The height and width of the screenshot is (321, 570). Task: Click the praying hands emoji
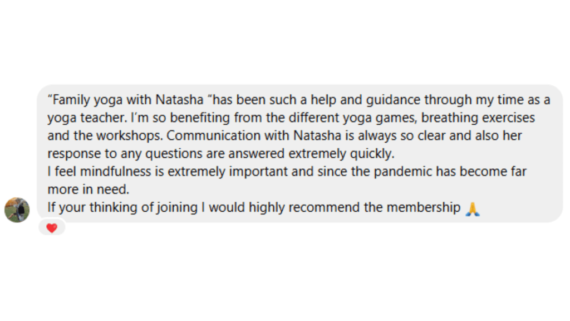pos(472,208)
